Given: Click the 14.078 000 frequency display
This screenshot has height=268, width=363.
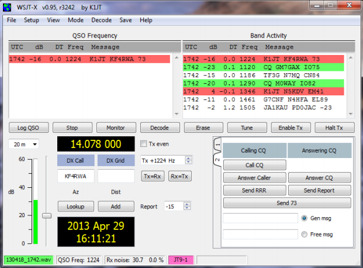Looking at the screenshot, I should tap(96, 144).
